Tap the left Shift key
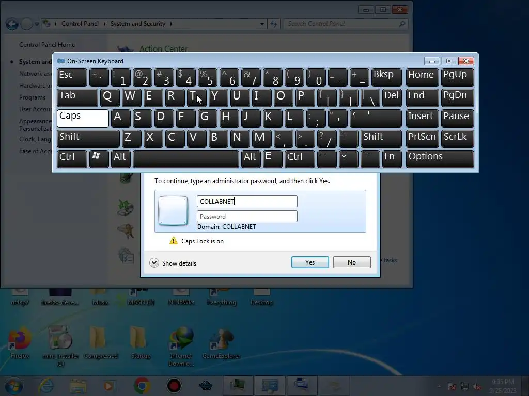Screen dimensions: 529x396 tap(88, 139)
